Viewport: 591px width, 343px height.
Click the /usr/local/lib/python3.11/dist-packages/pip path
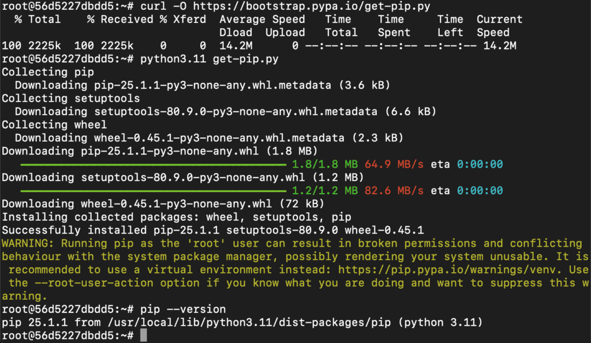[249, 323]
